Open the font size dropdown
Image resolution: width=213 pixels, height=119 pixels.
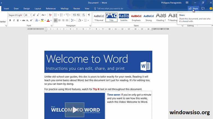(31, 15)
